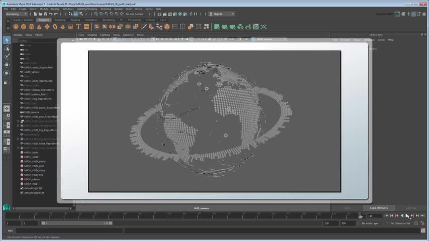This screenshot has height=241, width=429.
Task: Click the crossed-tools shelf icon
Action: pyautogui.click(x=263, y=27)
